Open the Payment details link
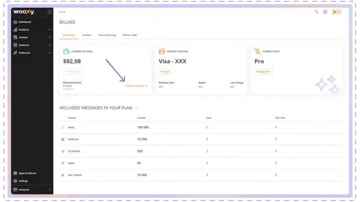 pyautogui.click(x=136, y=86)
